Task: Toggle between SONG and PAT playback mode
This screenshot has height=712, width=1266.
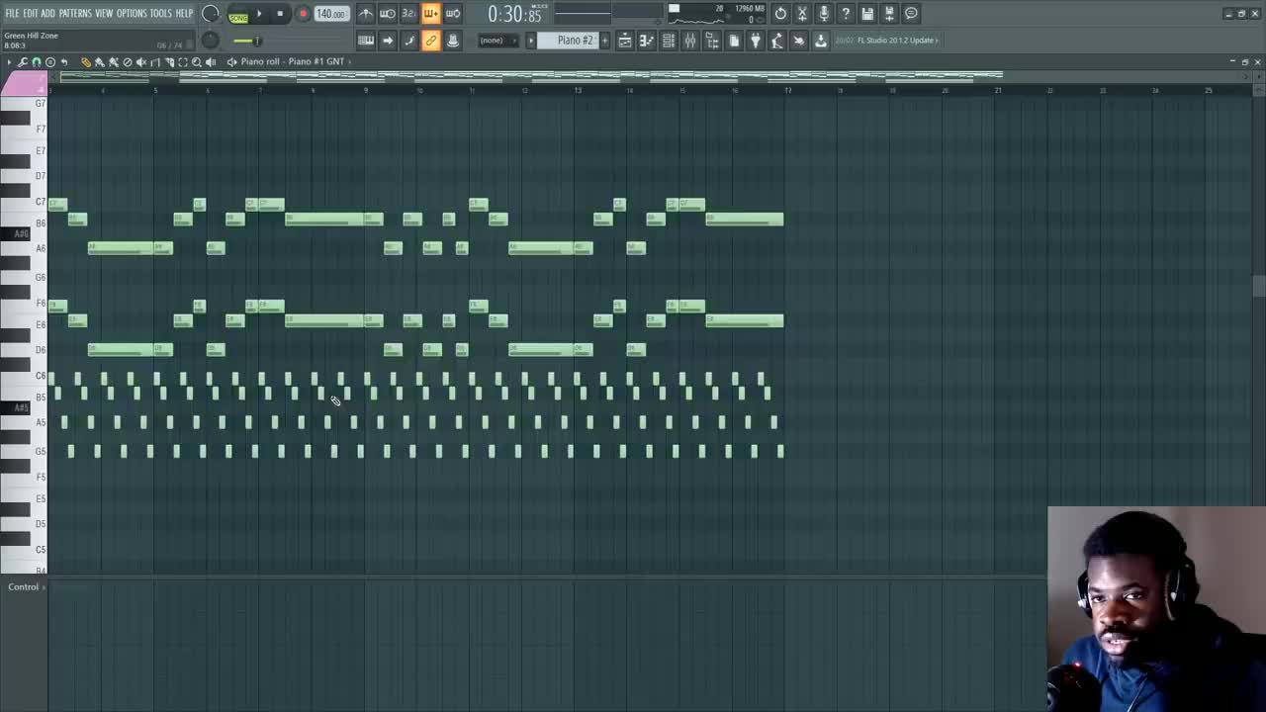Action: [237, 16]
